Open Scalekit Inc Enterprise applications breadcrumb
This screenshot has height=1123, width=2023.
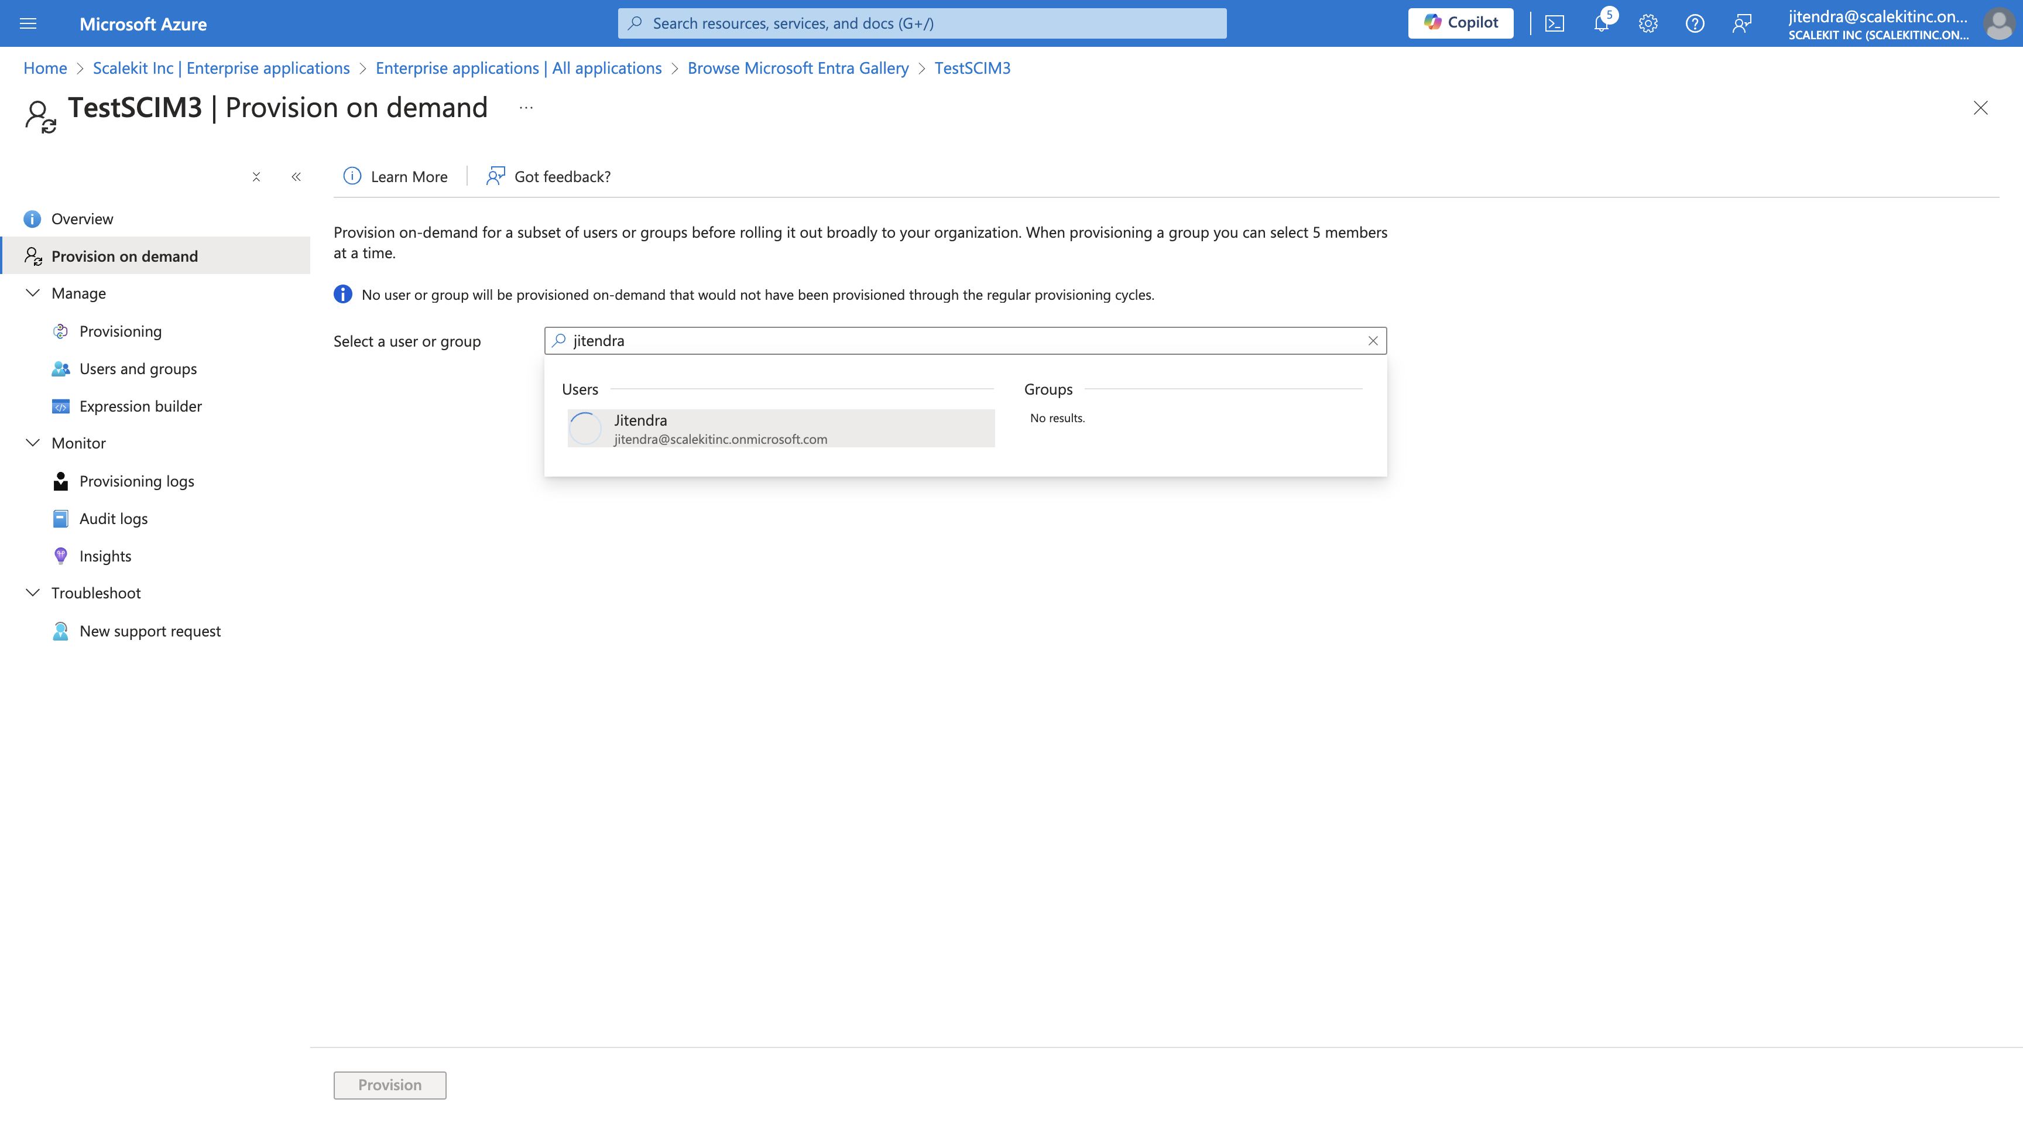point(221,69)
